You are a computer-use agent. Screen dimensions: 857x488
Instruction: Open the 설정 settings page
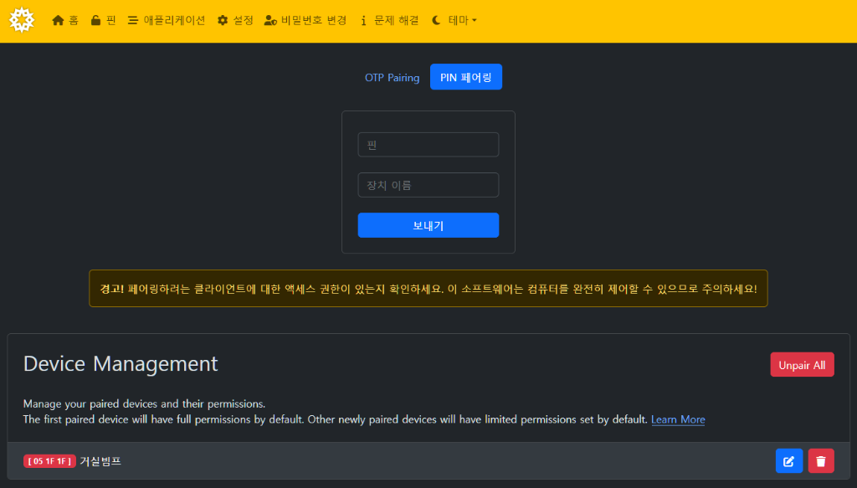pyautogui.click(x=235, y=20)
